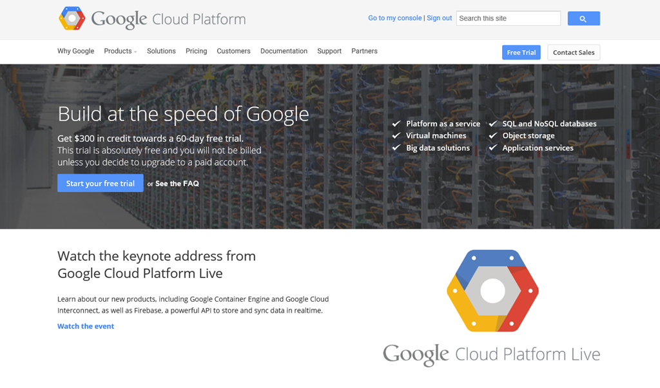This screenshot has width=660, height=388.
Task: Click the checkmark beside Object storage
Action: (x=493, y=135)
